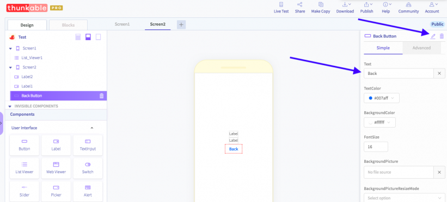The width and height of the screenshot is (447, 202).
Task: Add a new screen with plus button
Action: tap(181, 25)
